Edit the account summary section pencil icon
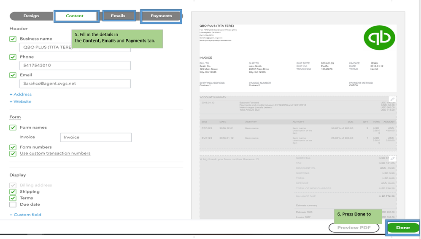This screenshot has width=421, height=239. coord(392,99)
